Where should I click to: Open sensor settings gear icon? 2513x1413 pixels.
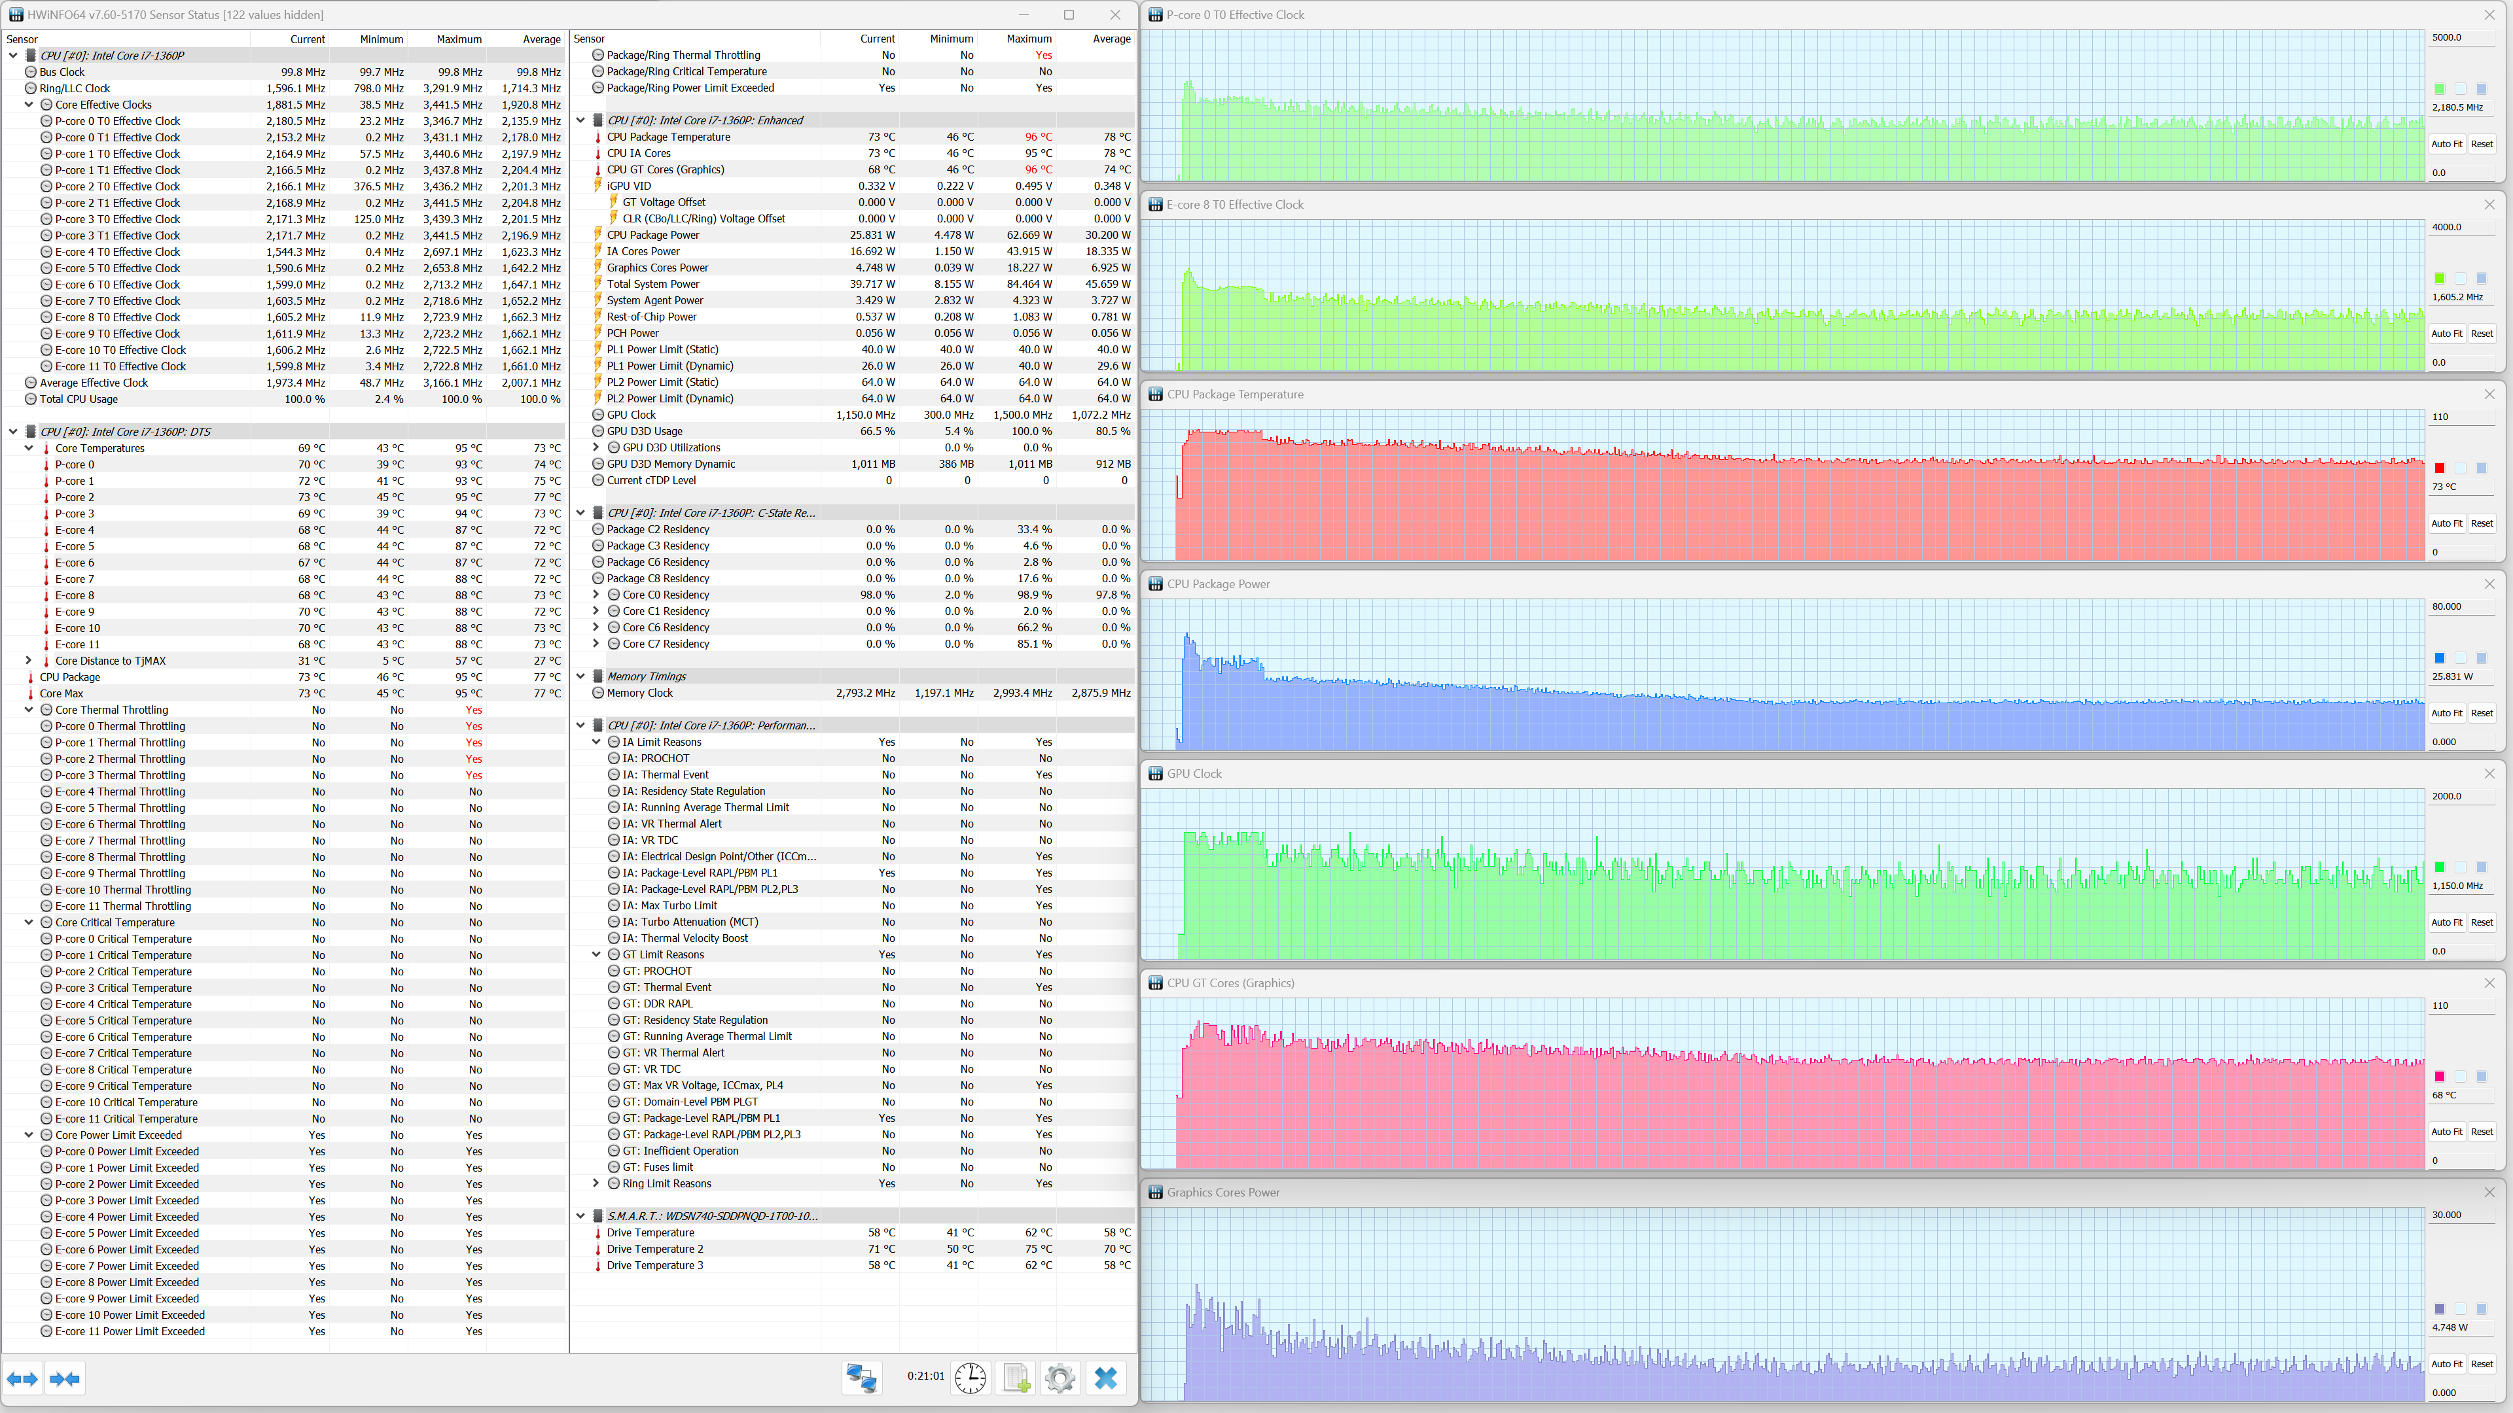click(x=1060, y=1378)
